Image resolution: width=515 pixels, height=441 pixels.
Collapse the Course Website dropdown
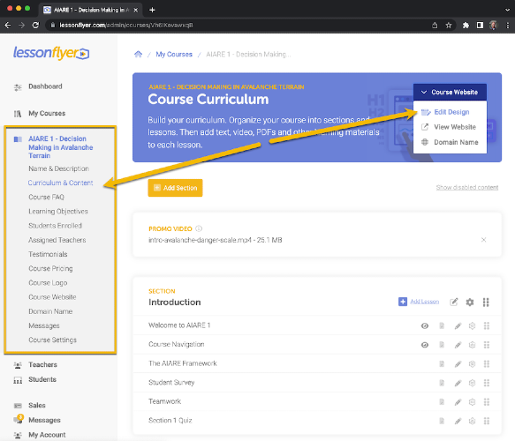tap(450, 92)
